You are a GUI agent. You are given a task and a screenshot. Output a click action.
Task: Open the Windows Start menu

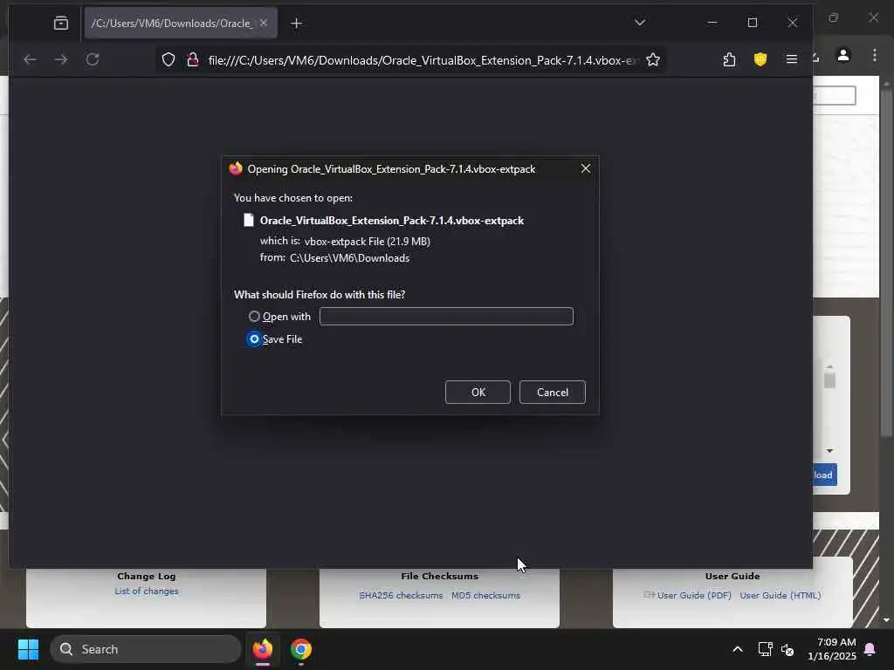pyautogui.click(x=28, y=649)
